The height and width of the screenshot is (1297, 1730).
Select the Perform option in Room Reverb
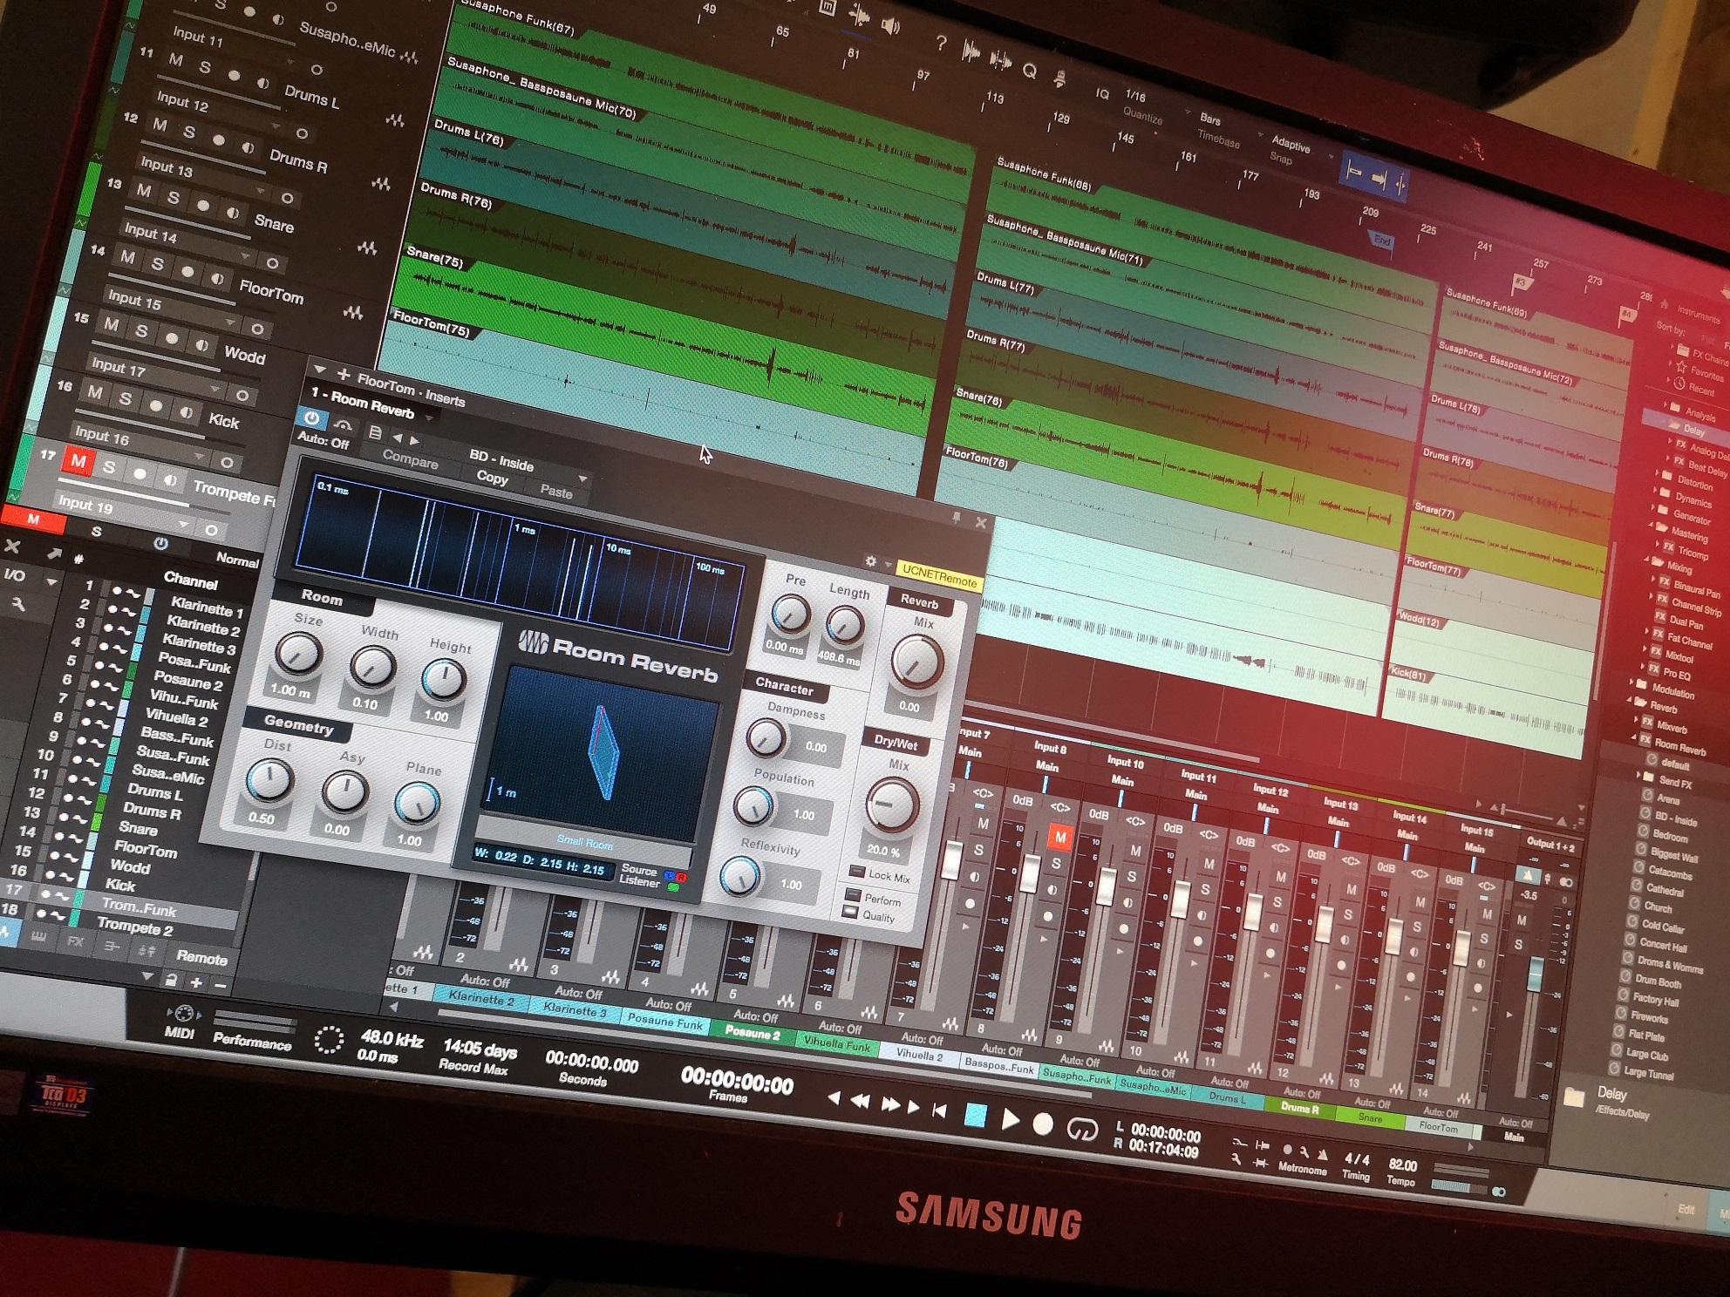(x=851, y=895)
